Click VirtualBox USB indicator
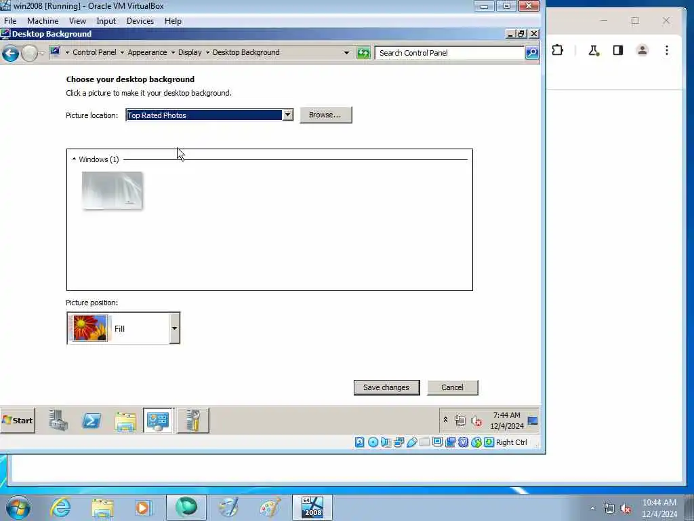Screen dimensions: 694x521 [411, 442]
